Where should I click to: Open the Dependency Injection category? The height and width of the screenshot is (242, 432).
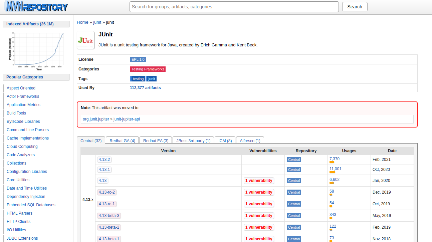coord(26,197)
